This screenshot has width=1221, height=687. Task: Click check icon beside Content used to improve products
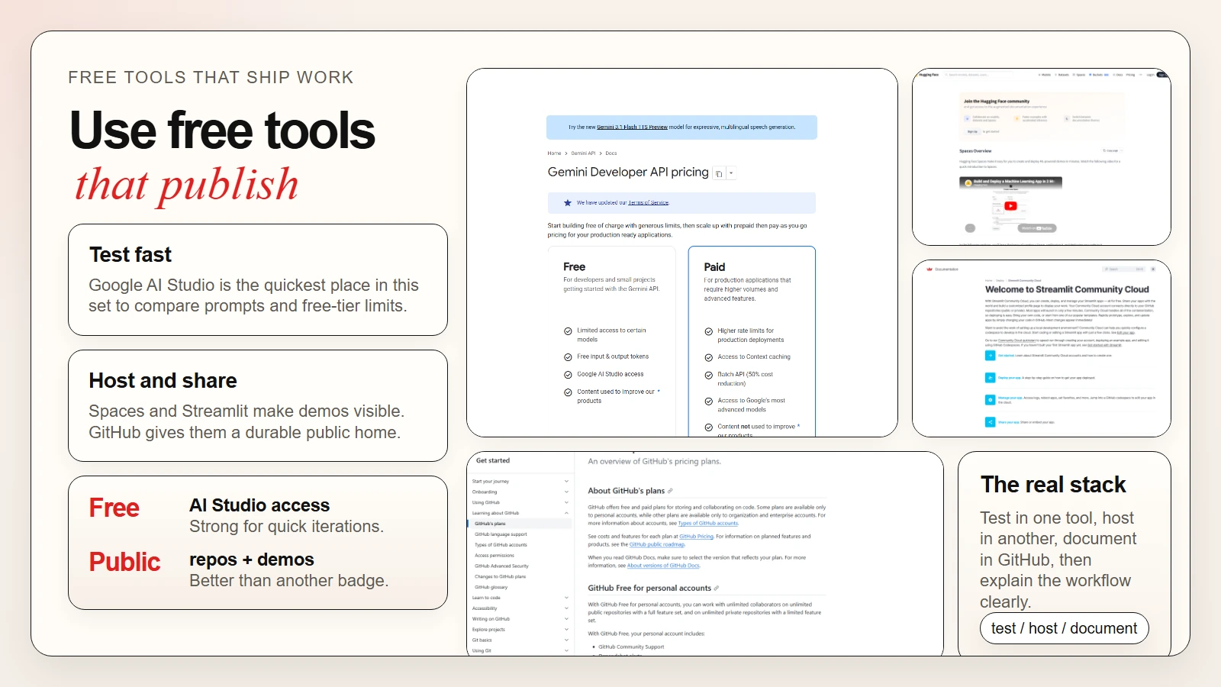click(568, 392)
